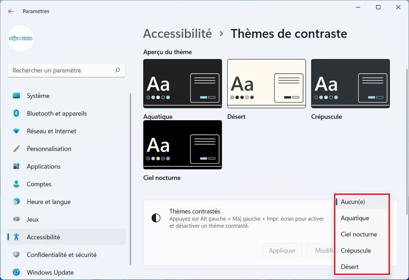Click the Rechercher un paramètre search field
The image size is (409, 280).
click(66, 70)
